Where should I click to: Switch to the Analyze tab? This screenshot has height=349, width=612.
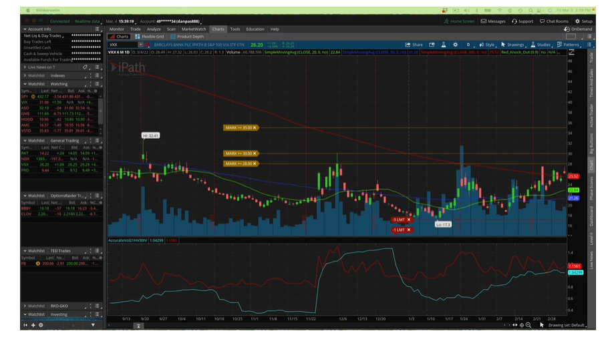tap(154, 29)
